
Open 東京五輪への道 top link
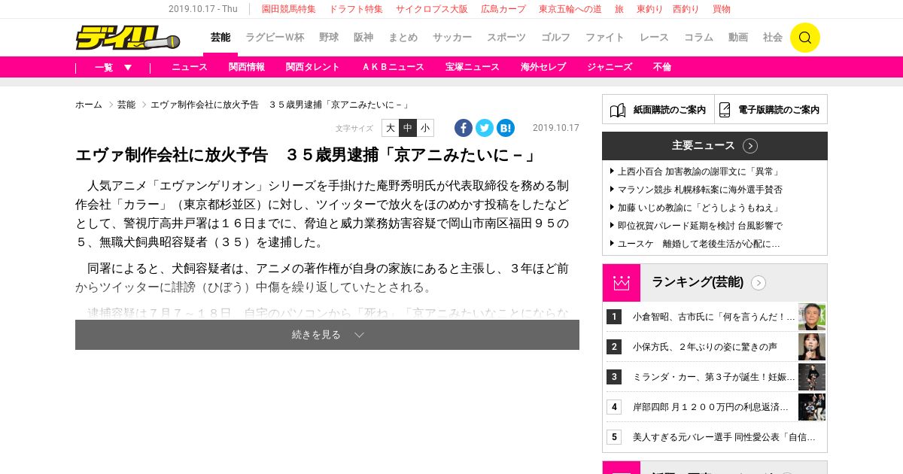(x=570, y=9)
